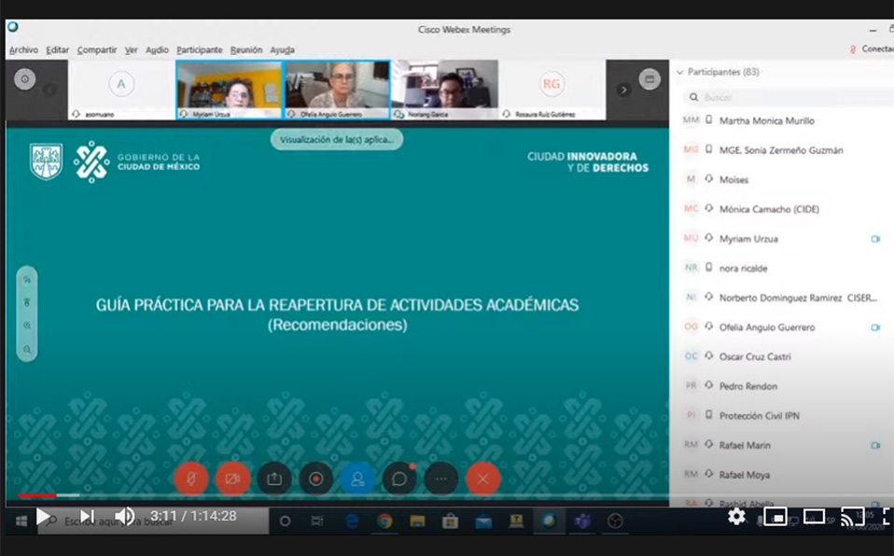This screenshot has width=894, height=556.
Task: Click the participant search field
Action: [775, 97]
